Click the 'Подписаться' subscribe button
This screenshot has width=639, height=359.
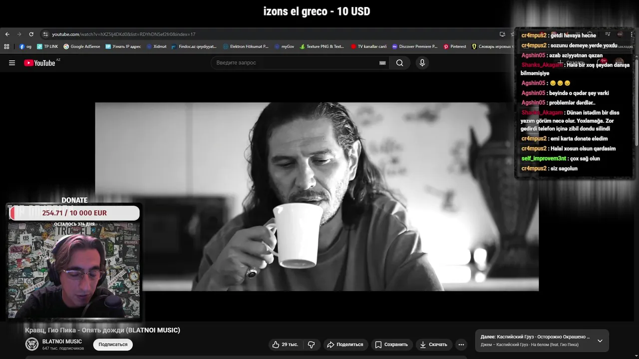[113, 345]
